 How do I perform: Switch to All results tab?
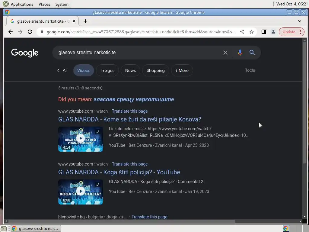(62, 70)
